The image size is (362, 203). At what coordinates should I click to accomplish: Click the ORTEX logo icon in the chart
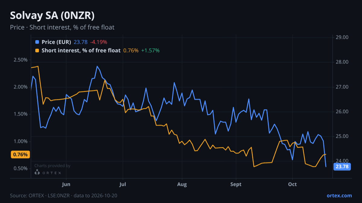[37, 172]
